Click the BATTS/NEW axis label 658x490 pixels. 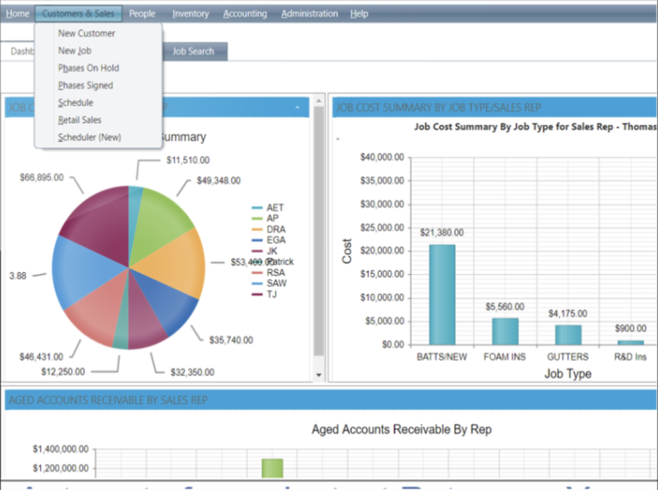click(x=442, y=357)
